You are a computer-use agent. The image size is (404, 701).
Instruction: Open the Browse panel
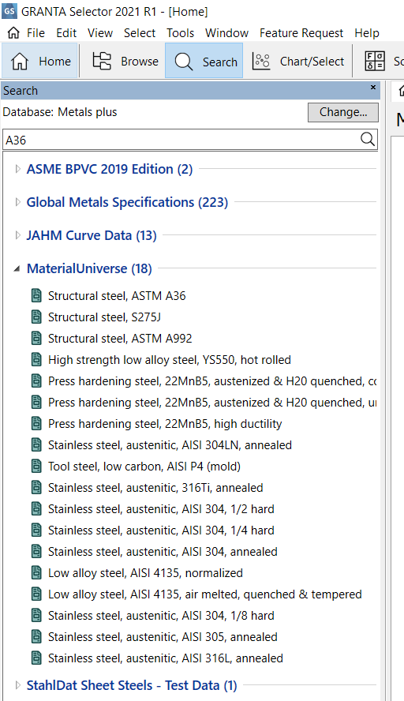click(x=125, y=62)
